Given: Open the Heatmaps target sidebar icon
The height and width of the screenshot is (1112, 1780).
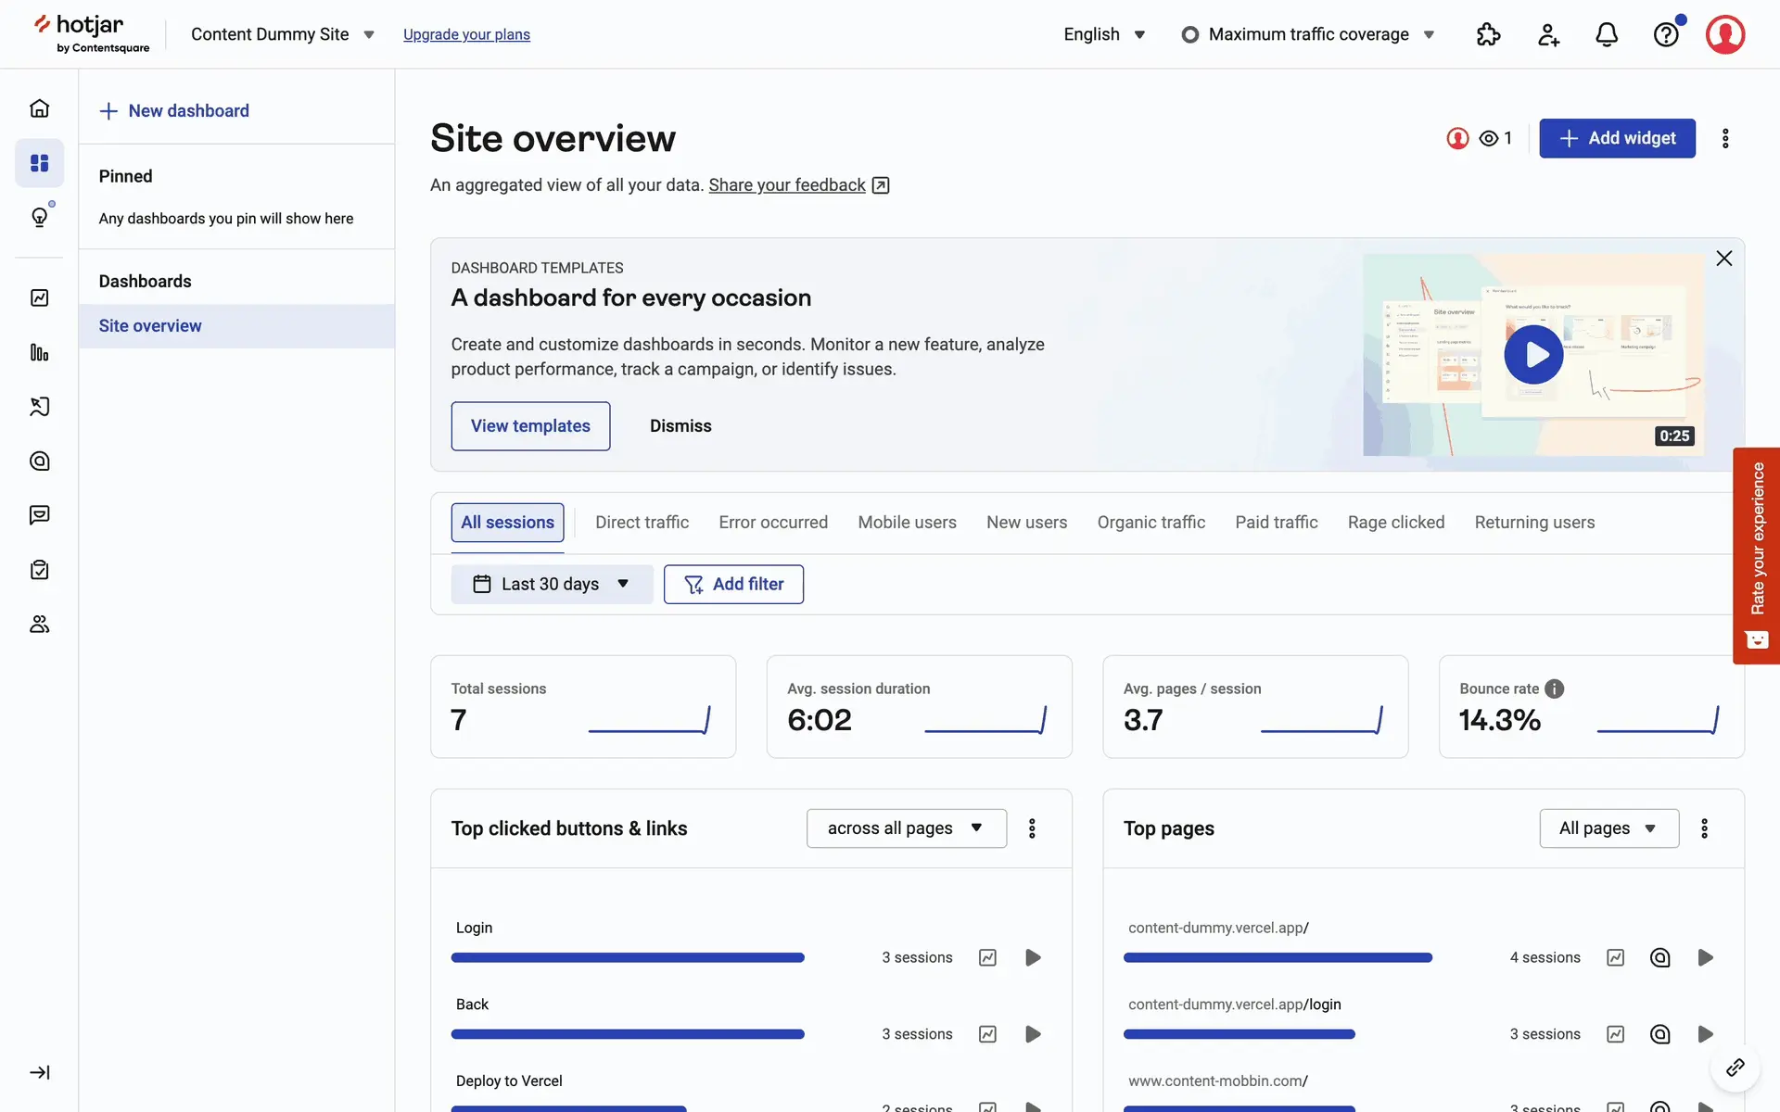Looking at the screenshot, I should pos(39,461).
